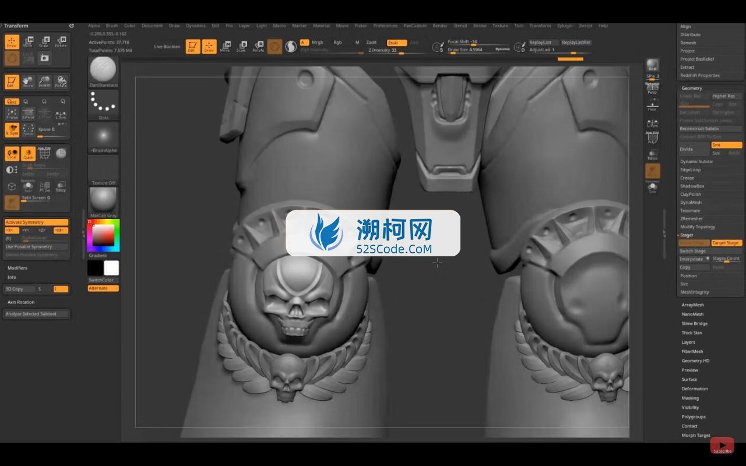Click the SwitchColor button
This screenshot has height=466, width=746.
[x=103, y=280]
